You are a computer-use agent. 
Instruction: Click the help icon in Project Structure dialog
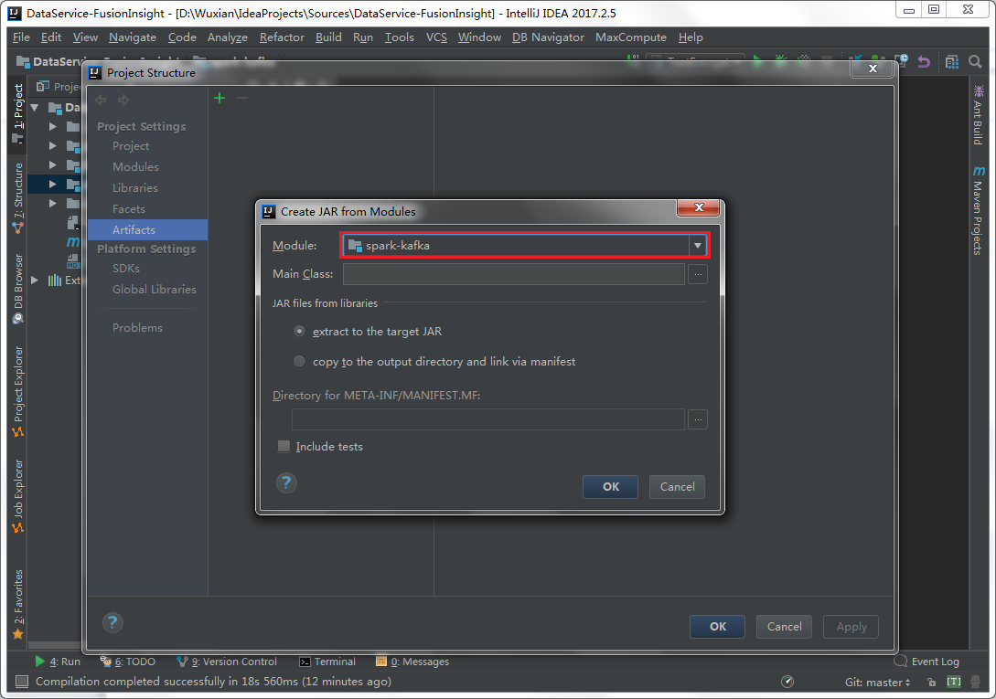point(112,623)
